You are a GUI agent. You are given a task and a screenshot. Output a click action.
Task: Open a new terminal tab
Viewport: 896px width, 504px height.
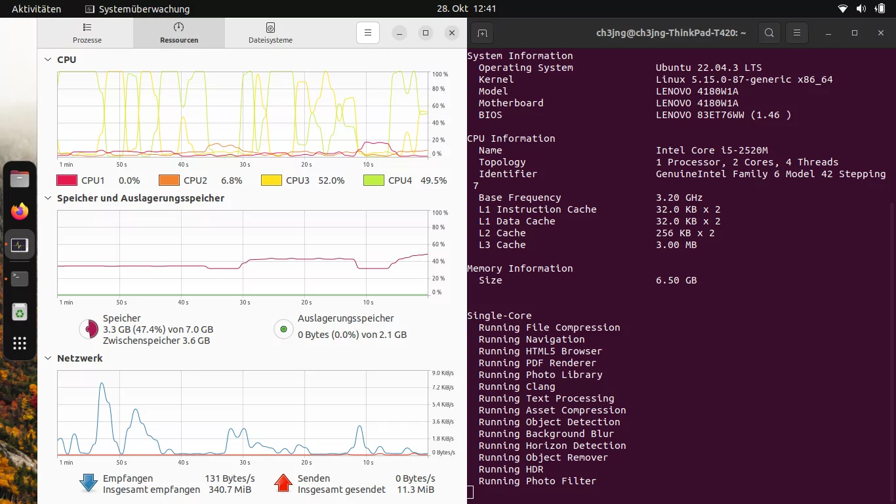[482, 33]
